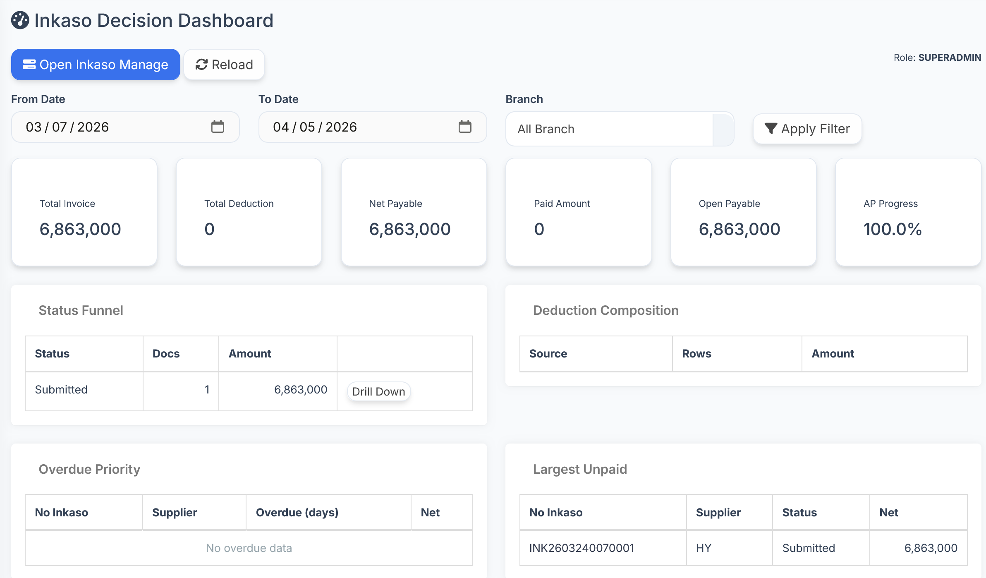Switch to the Deduction Composition panel
Image resolution: width=986 pixels, height=578 pixels.
click(605, 310)
